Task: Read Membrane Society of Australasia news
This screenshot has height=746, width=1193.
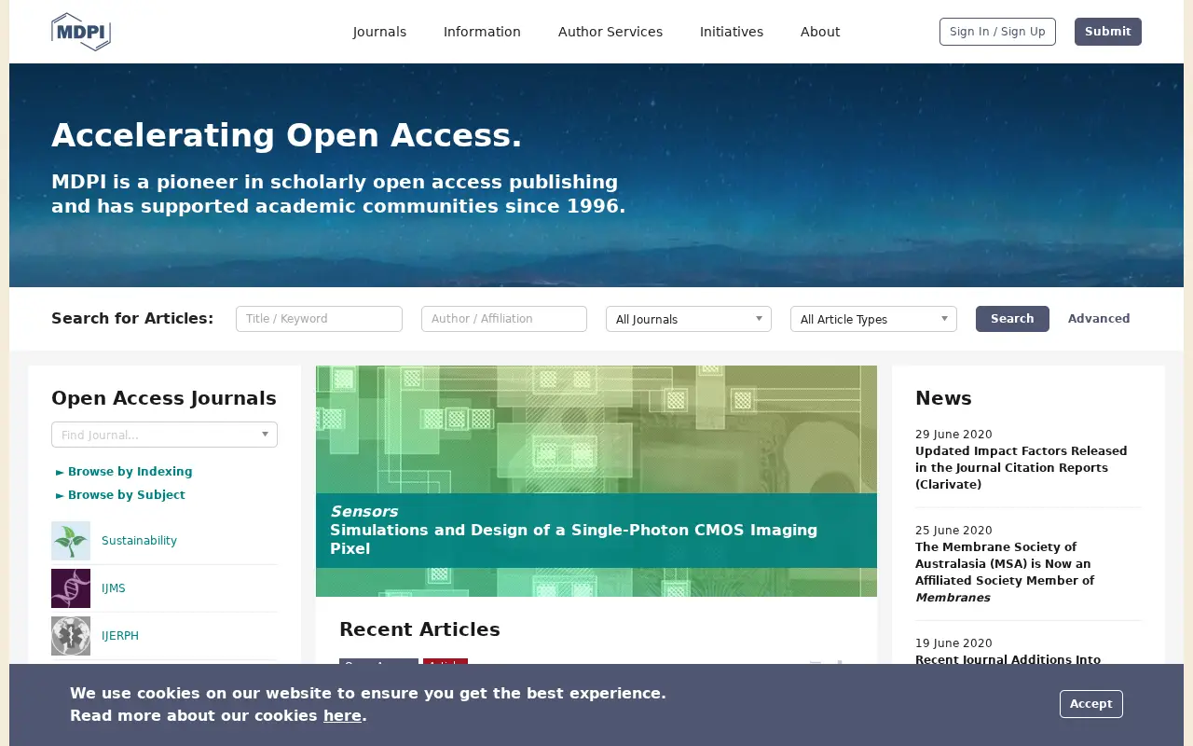Action: tap(1005, 573)
